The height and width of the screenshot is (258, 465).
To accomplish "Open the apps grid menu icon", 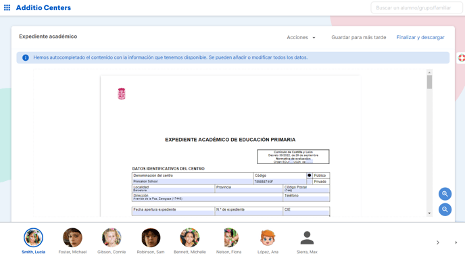I will pyautogui.click(x=7, y=7).
